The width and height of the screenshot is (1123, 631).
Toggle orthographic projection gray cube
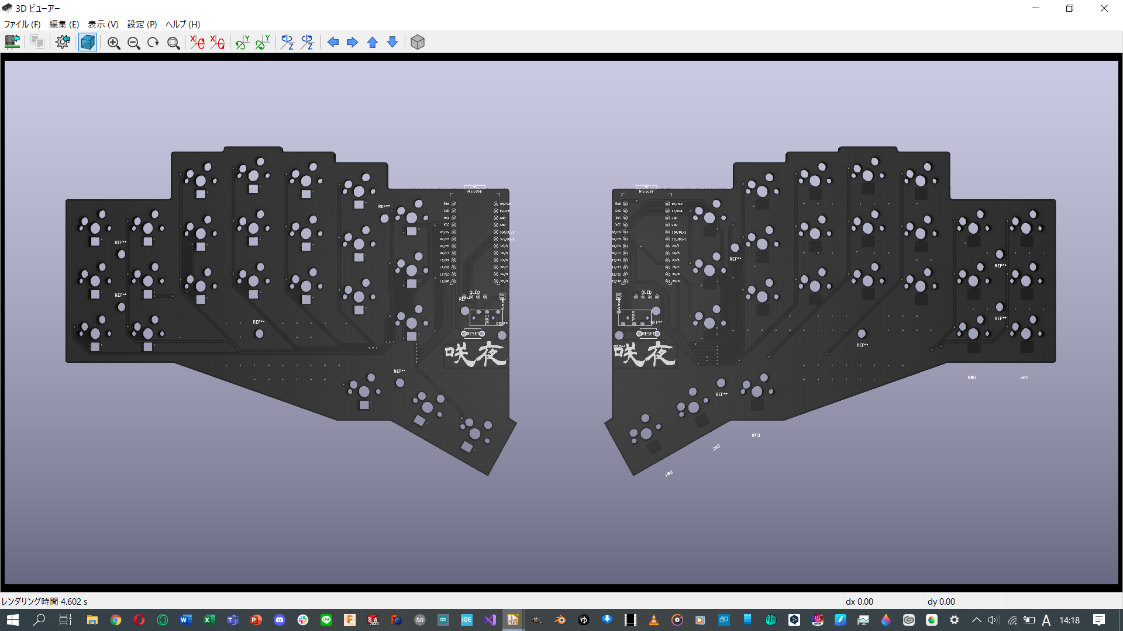pos(417,42)
